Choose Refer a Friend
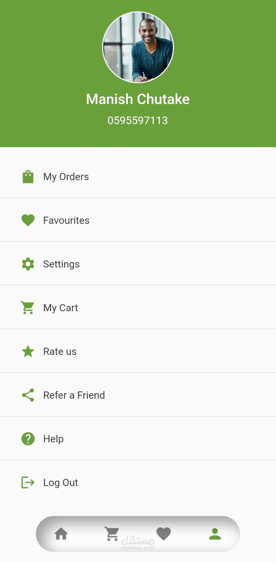 click(74, 395)
